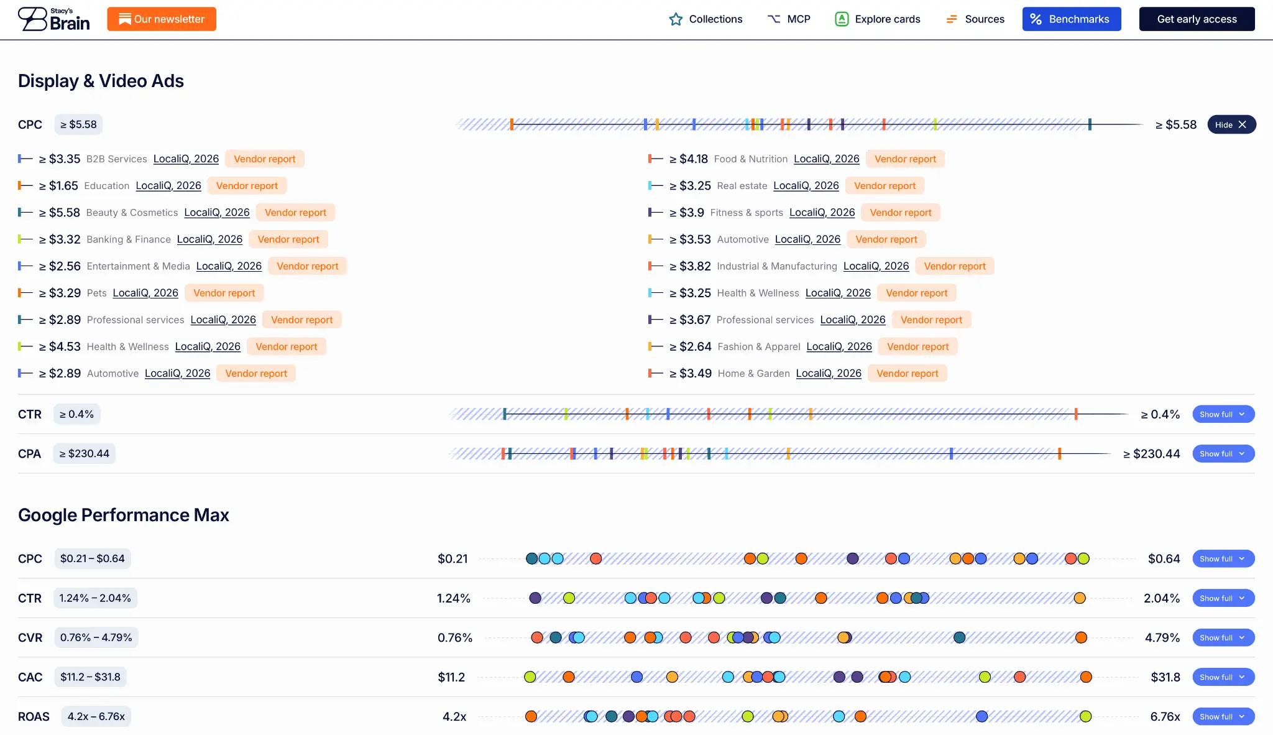Expand full Display CPA benchmark list
This screenshot has height=735, width=1273.
click(x=1223, y=453)
